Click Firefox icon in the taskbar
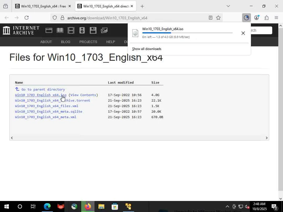283x212 pixels. [88, 206]
